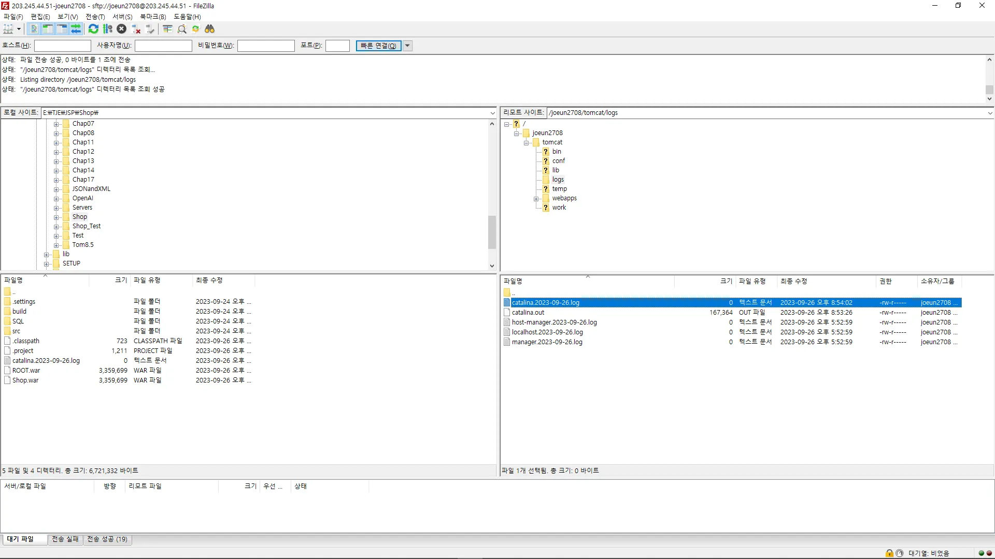
Task: Open directory listing filters dialog
Action: point(167,29)
